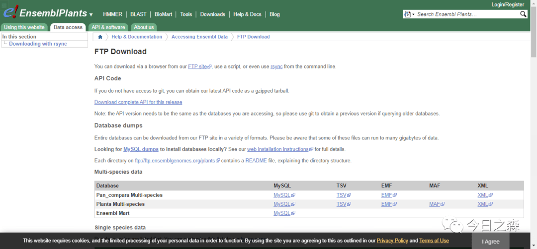Switch to the Using this website tab

tap(24, 27)
